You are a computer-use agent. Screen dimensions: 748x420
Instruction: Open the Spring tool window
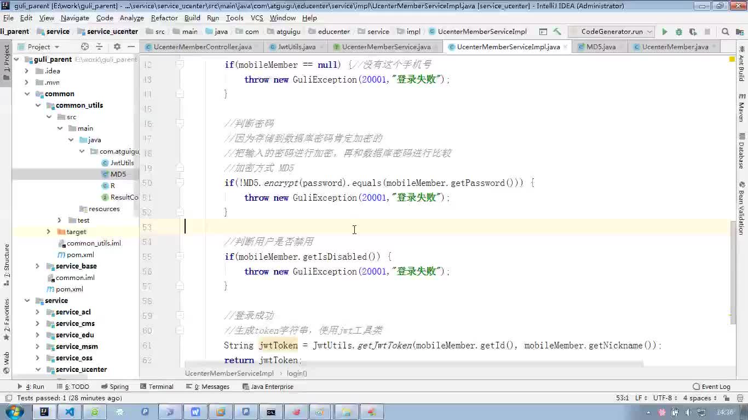pos(114,387)
